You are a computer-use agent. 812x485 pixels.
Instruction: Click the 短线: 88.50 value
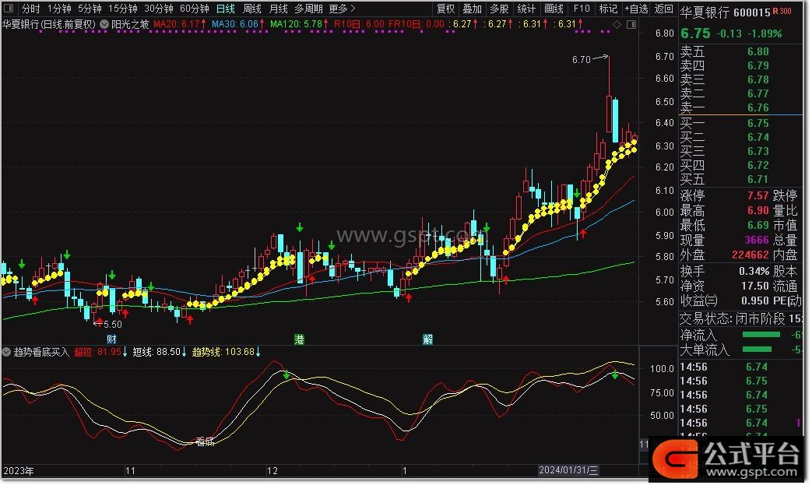tap(160, 352)
